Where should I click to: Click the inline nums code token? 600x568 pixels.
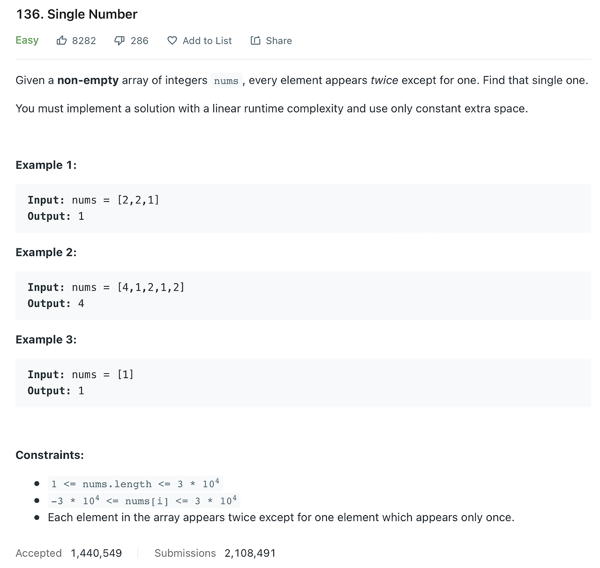click(226, 81)
